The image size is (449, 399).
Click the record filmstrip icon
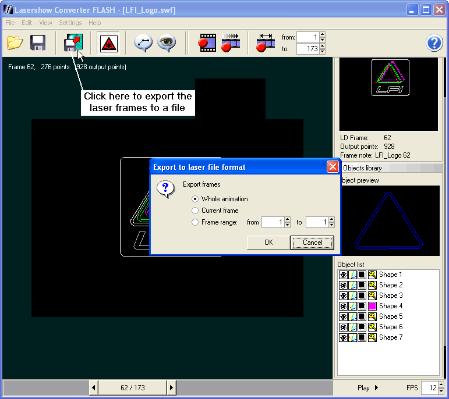(207, 43)
